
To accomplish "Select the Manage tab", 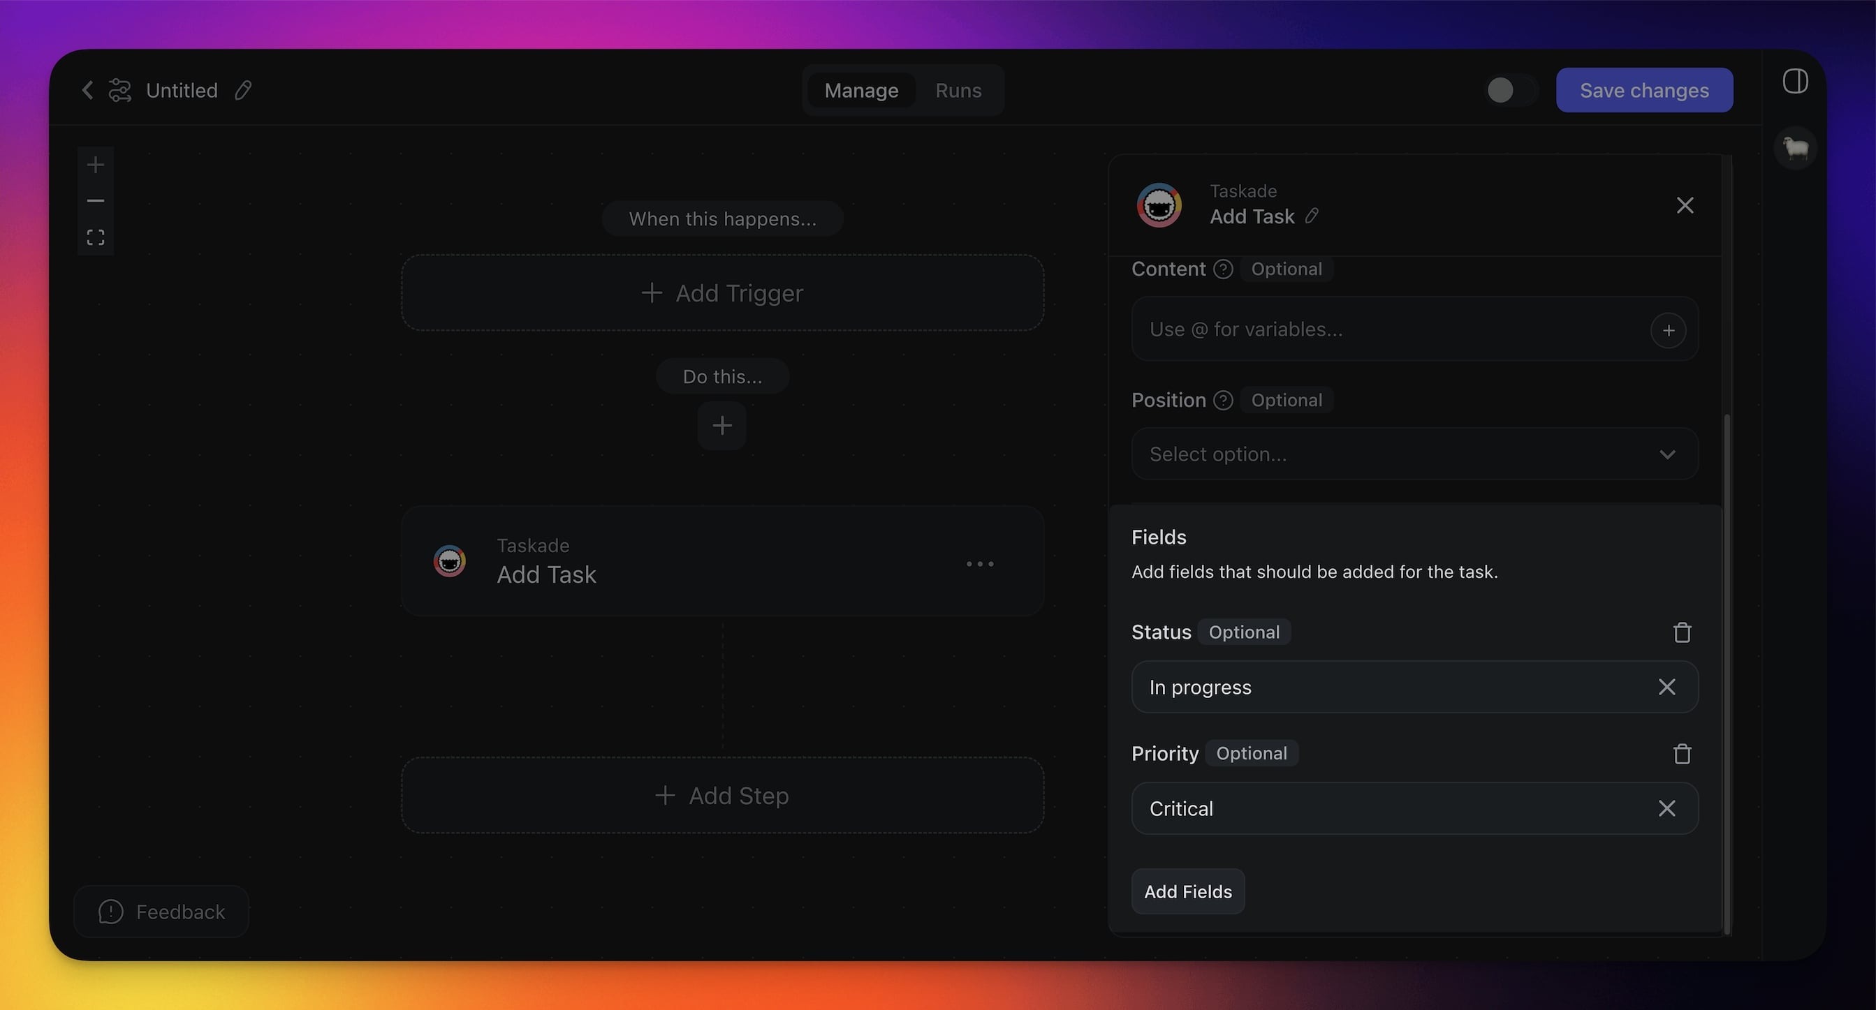I will tap(860, 90).
